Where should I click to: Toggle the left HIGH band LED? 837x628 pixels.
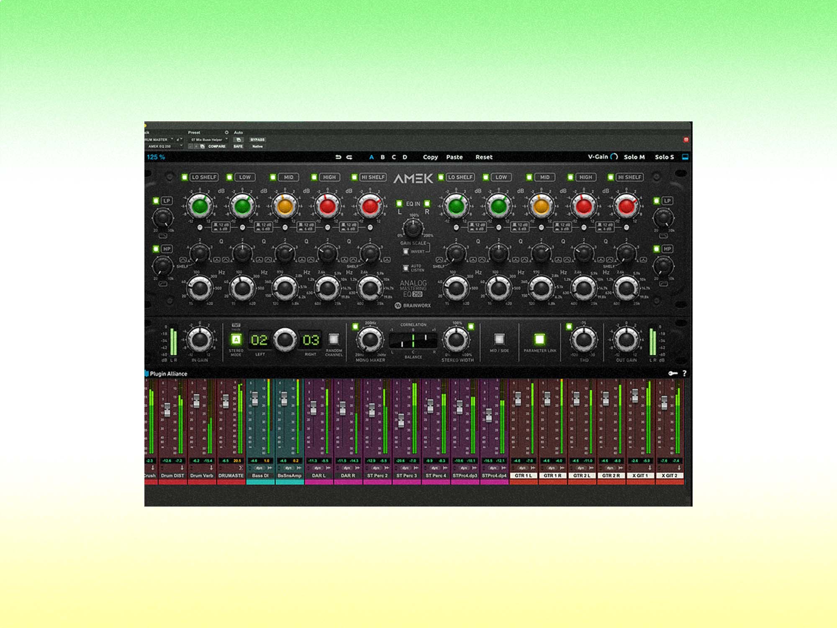click(314, 177)
